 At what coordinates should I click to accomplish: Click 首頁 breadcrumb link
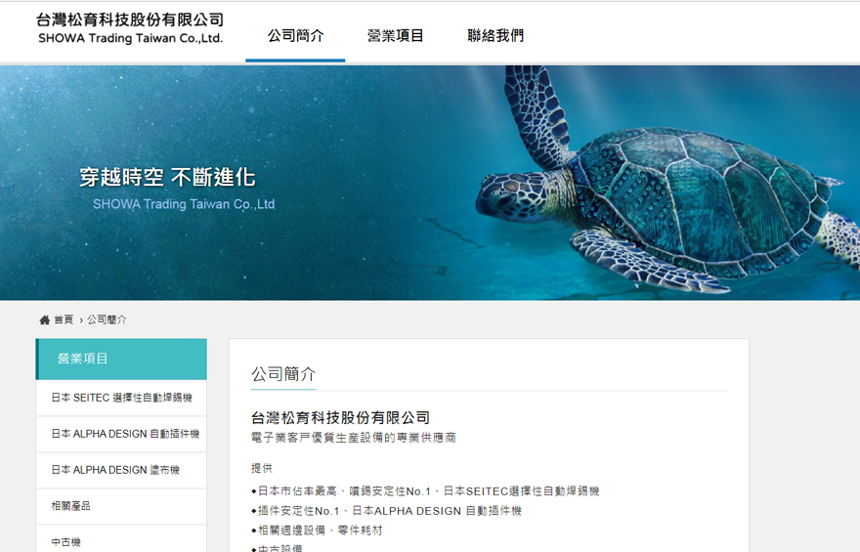64,319
